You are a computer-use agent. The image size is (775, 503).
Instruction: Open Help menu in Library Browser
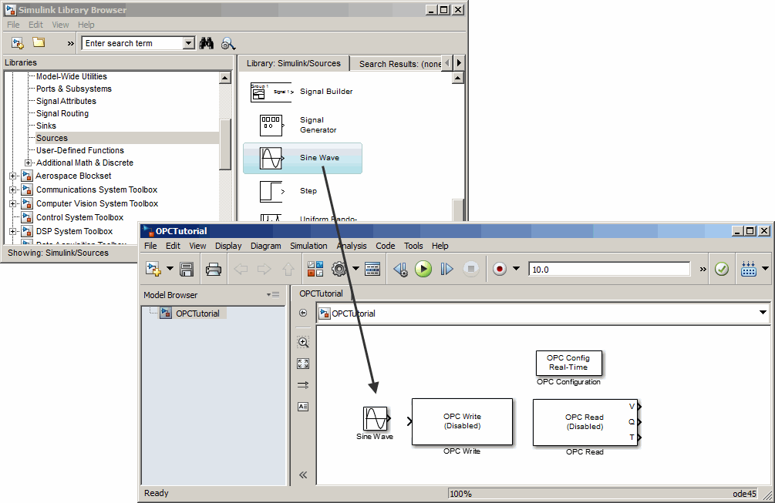(x=86, y=25)
